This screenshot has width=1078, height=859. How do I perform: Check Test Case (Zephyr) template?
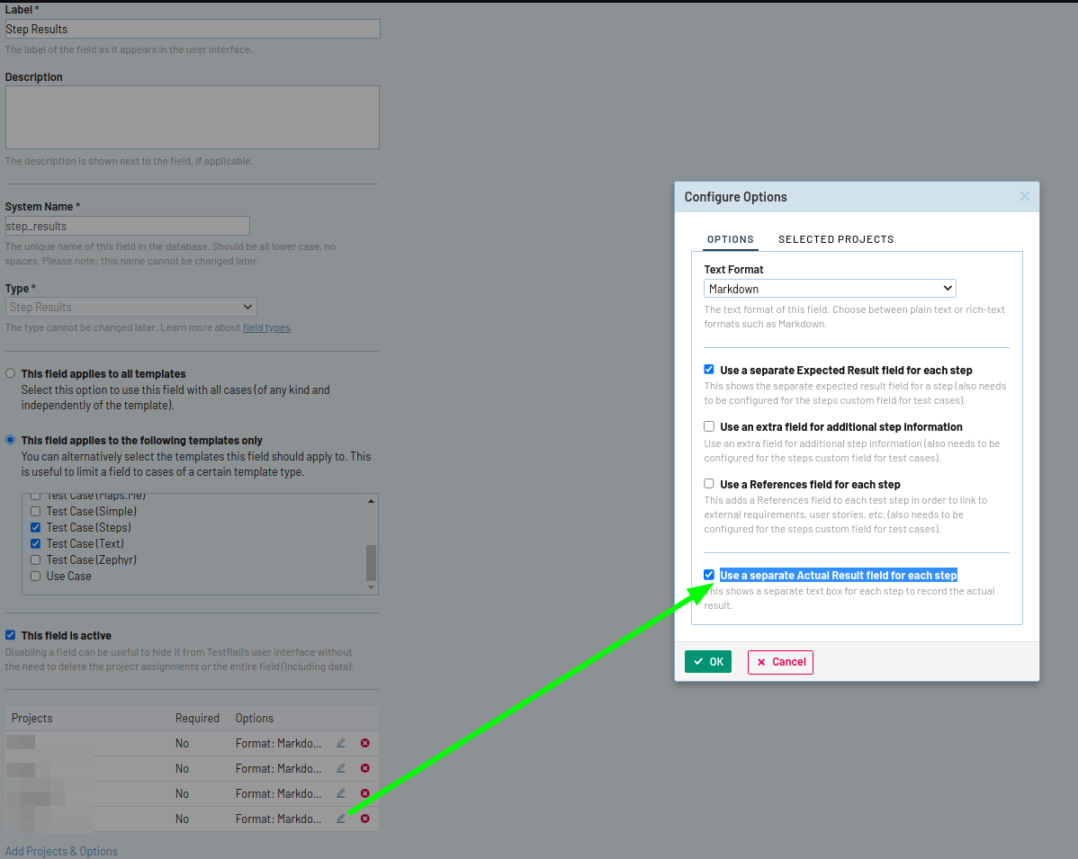35,560
